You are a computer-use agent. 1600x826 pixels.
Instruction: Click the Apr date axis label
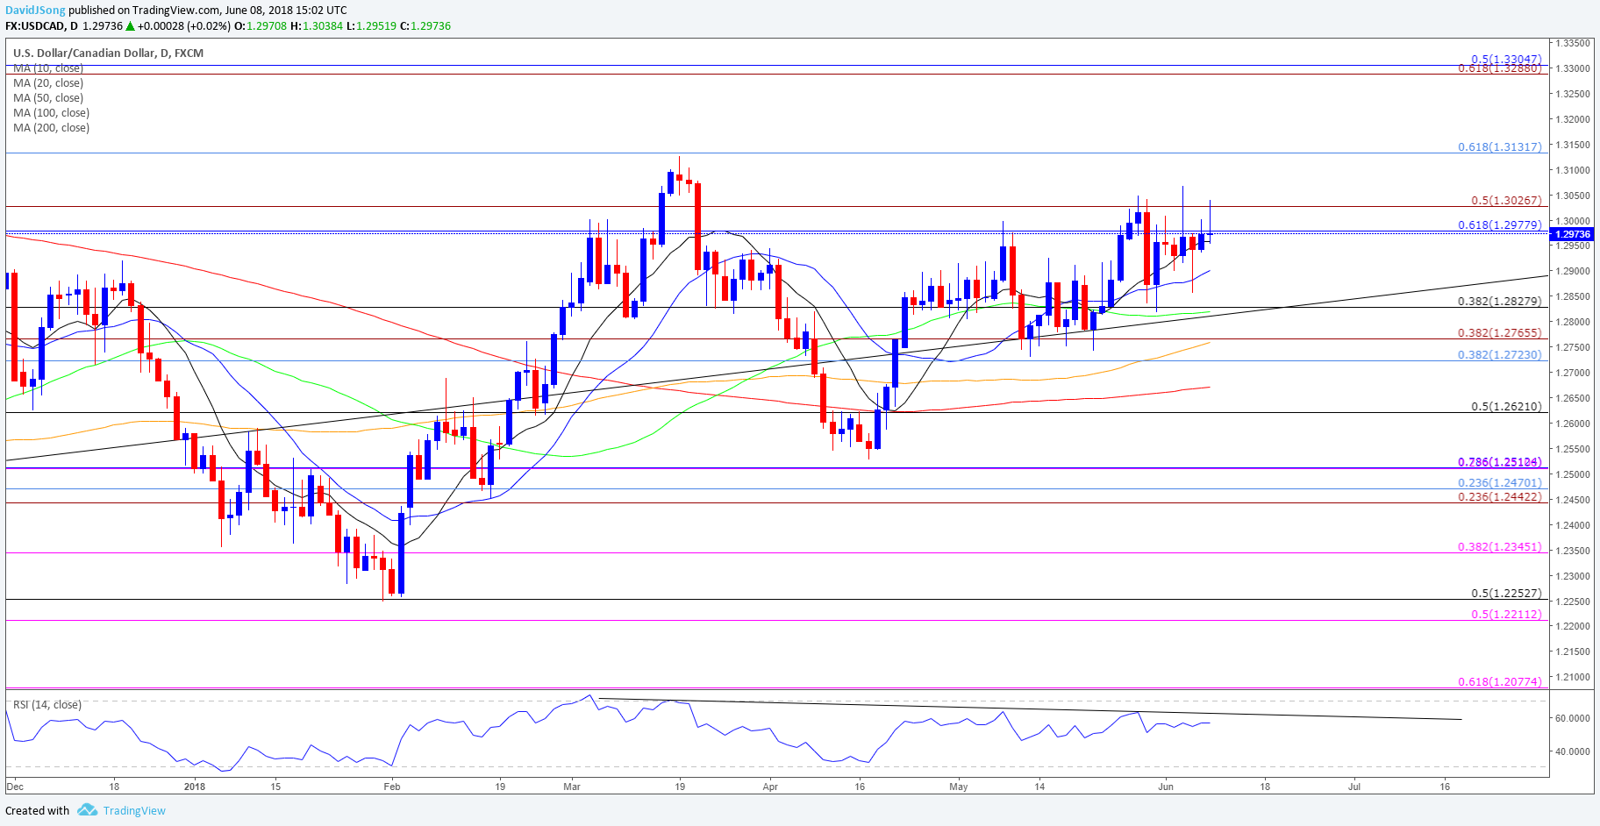(x=770, y=787)
